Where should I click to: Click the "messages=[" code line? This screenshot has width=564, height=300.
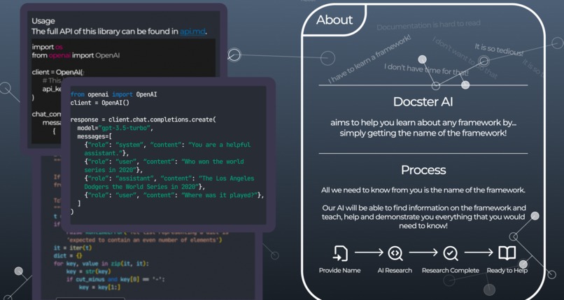(x=94, y=136)
